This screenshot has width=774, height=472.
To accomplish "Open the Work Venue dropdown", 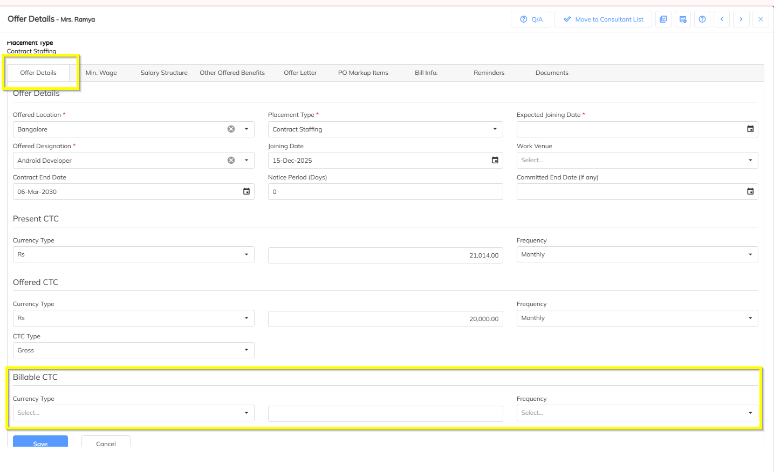I will [750, 161].
